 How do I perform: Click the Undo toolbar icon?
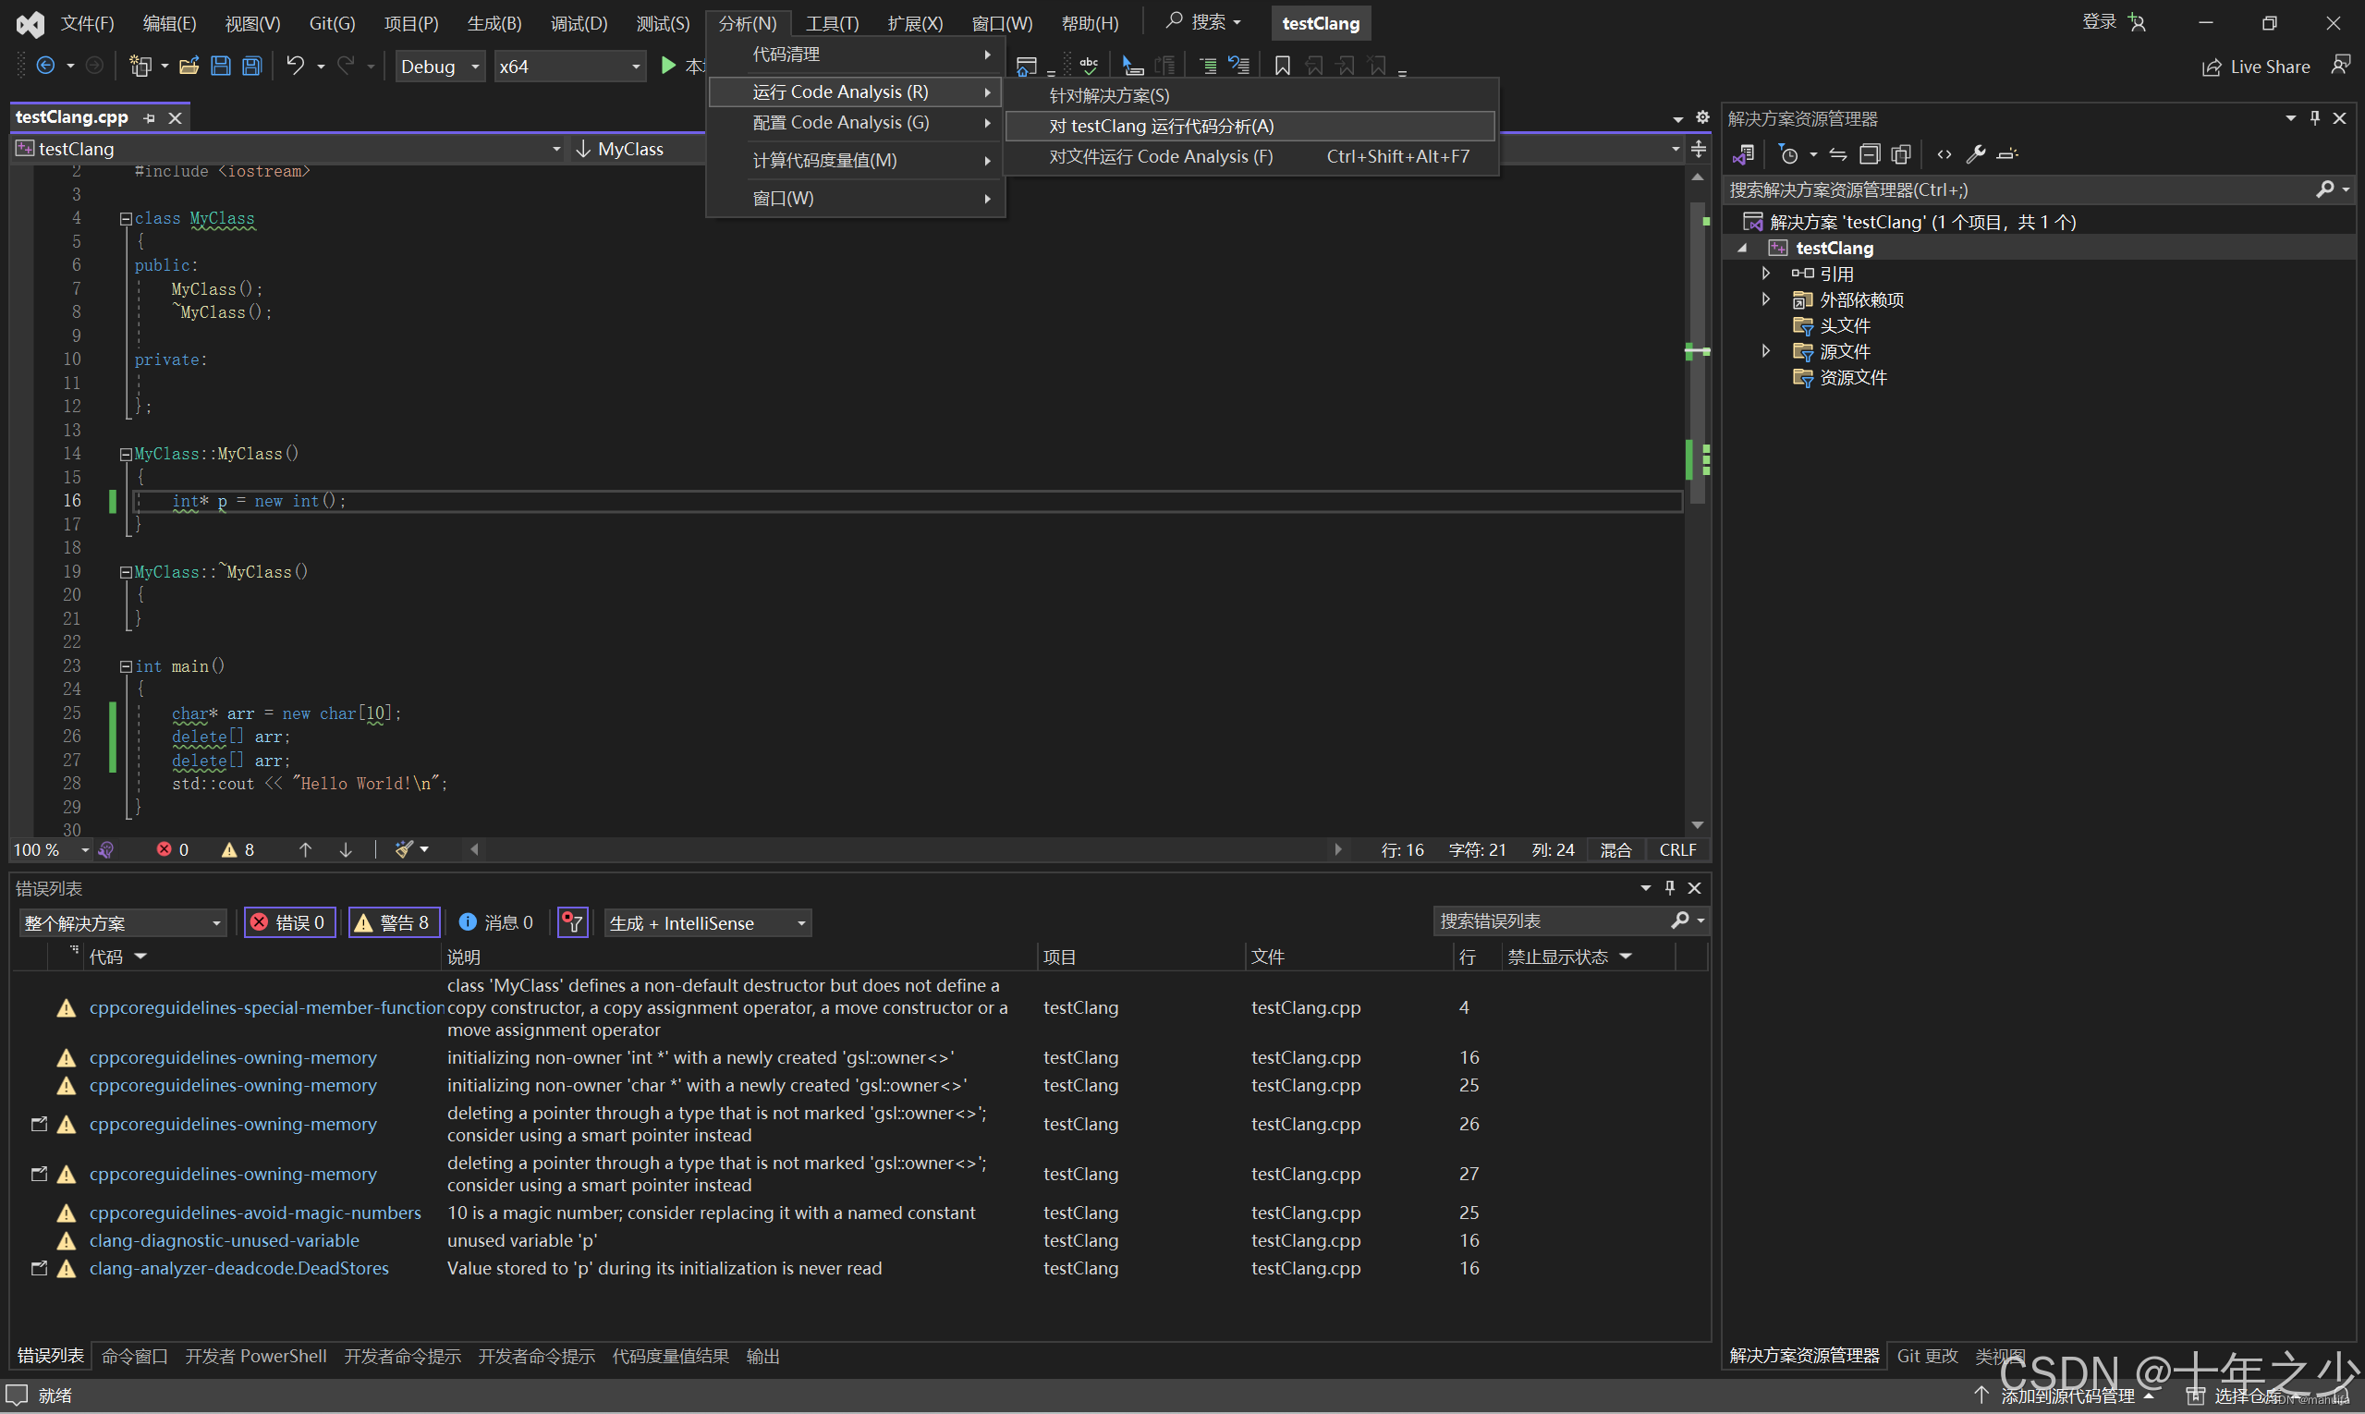(x=296, y=66)
